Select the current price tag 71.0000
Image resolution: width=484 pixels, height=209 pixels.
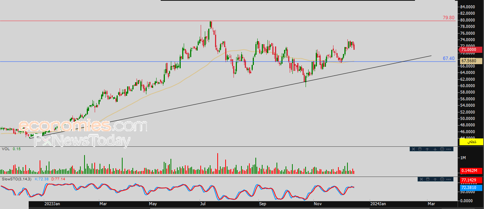470,49
